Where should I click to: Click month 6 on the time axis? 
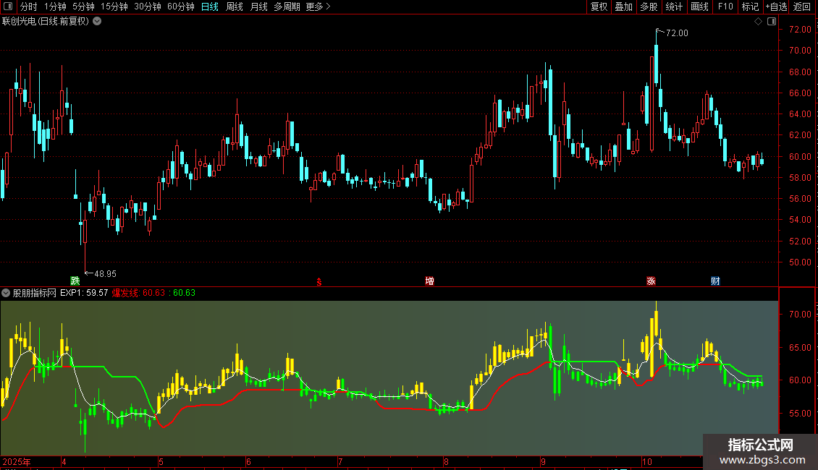(x=248, y=461)
